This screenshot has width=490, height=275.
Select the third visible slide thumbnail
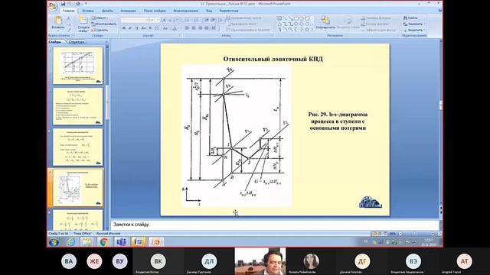(78, 147)
